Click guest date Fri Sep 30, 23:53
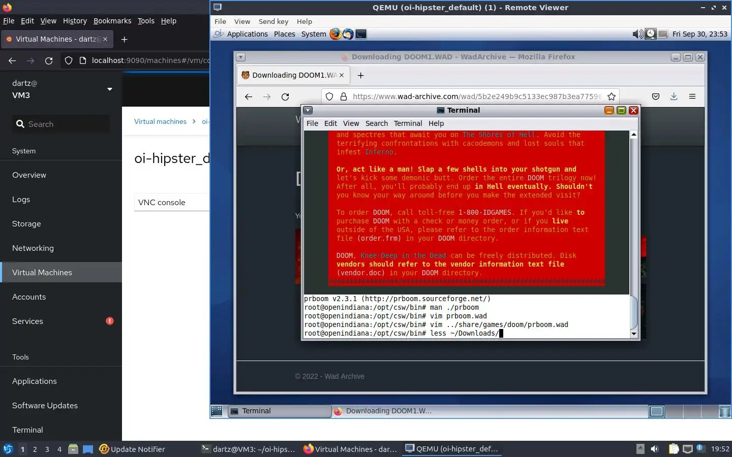Image resolution: width=732 pixels, height=457 pixels. [x=699, y=34]
